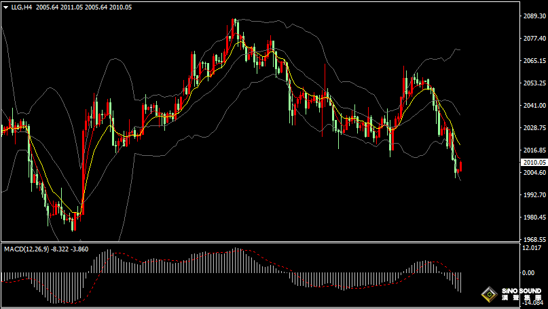
Task: Click the LLG,H4 symbol label
Action: tap(22, 7)
